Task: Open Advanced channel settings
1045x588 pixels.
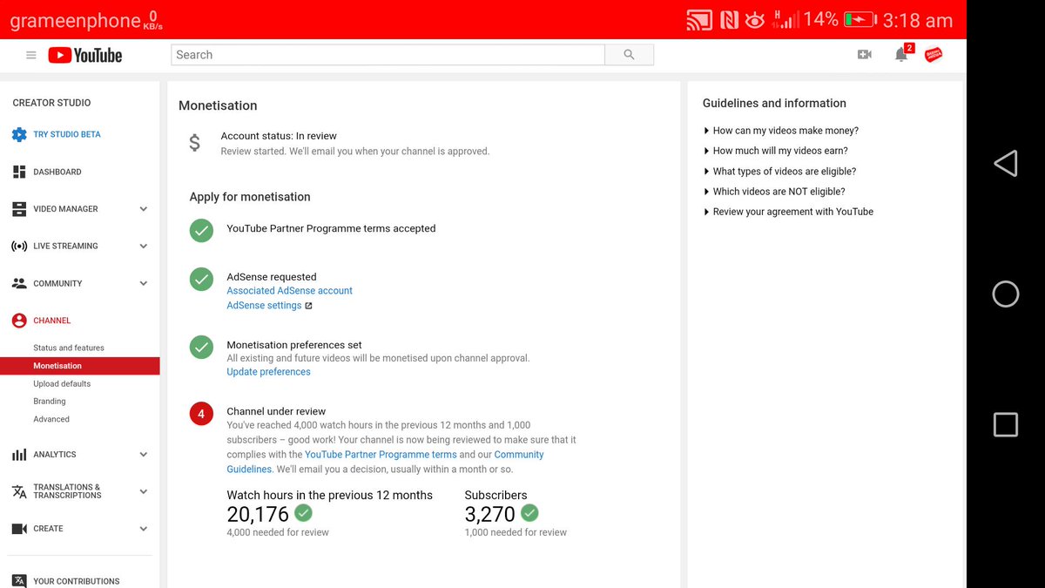Action: [x=51, y=419]
